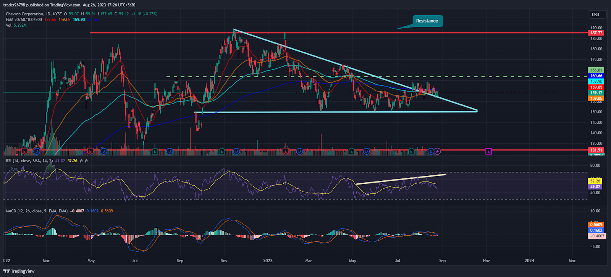Select the earnings marker for late July 2022
This screenshot has width=611, height=277.
[x=155, y=151]
